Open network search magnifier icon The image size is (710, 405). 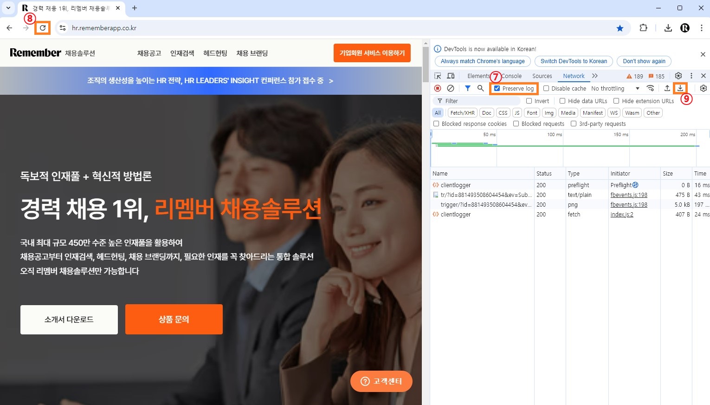[481, 88]
